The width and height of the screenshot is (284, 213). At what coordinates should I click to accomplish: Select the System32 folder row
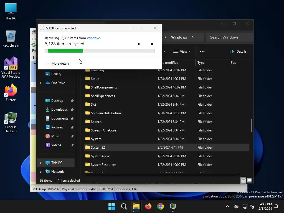tap(166, 148)
